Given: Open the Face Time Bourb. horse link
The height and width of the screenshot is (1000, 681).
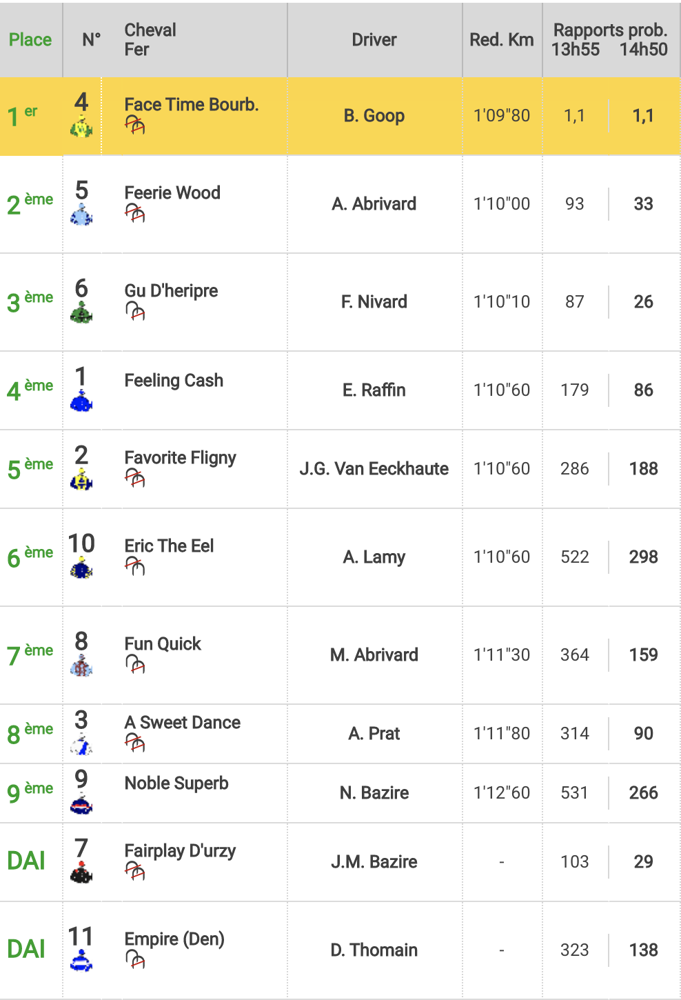Looking at the screenshot, I should 192,105.
